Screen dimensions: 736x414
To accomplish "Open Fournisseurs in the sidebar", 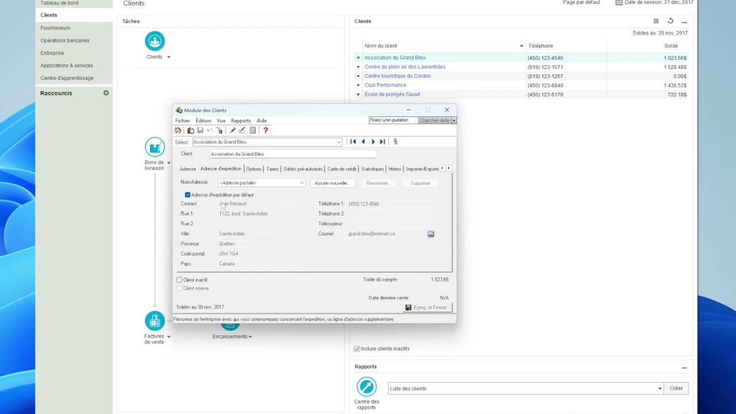I will 55,28.
